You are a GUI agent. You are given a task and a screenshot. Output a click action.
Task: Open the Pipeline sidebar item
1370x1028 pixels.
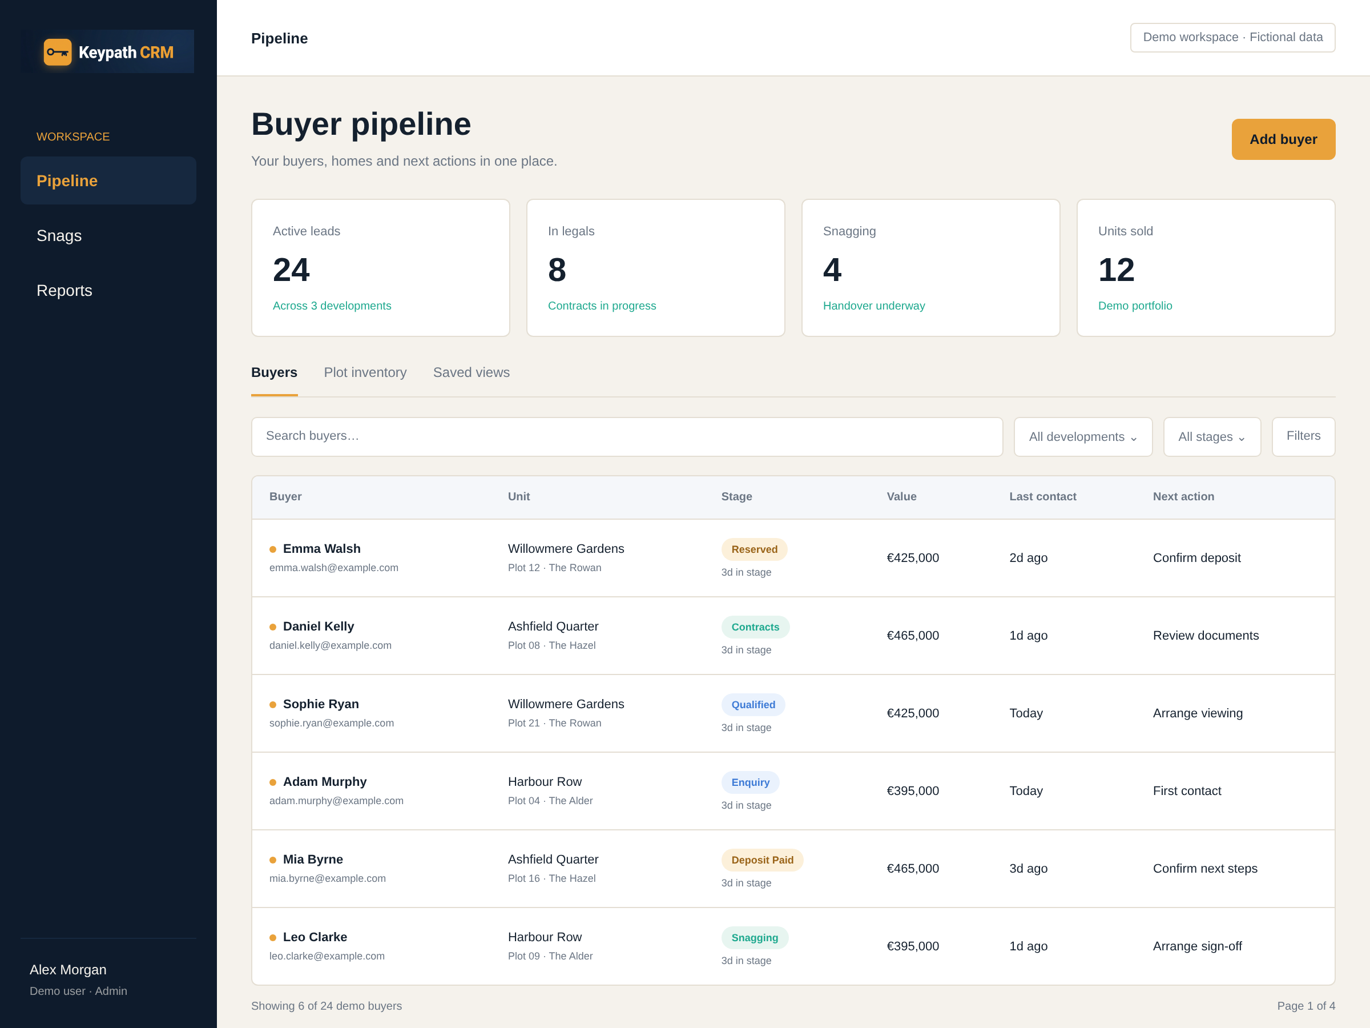click(108, 180)
